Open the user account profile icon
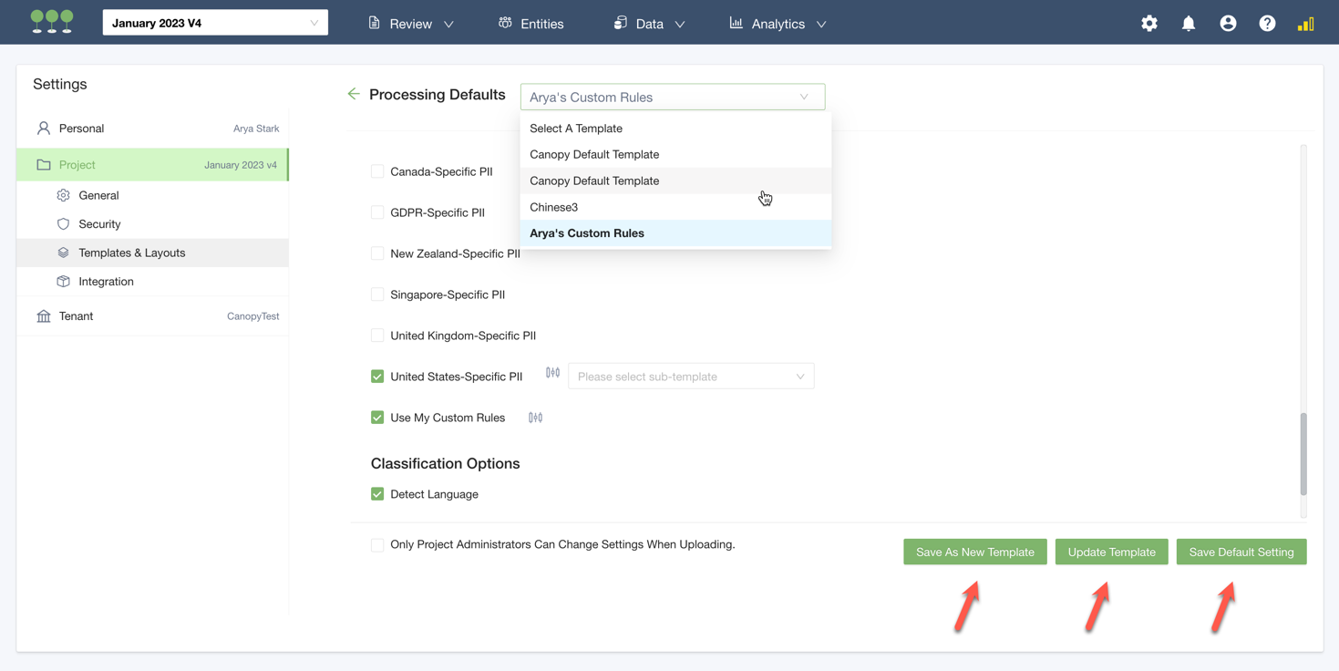1339x671 pixels. pyautogui.click(x=1228, y=24)
